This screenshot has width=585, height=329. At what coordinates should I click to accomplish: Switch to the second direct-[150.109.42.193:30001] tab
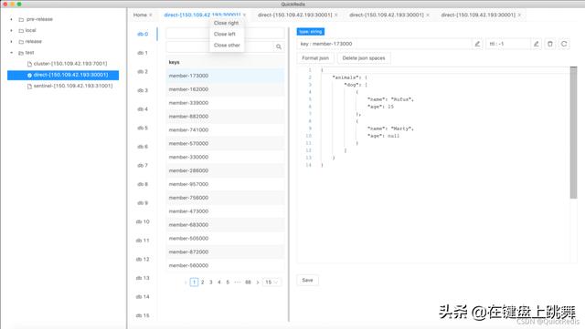pos(294,15)
